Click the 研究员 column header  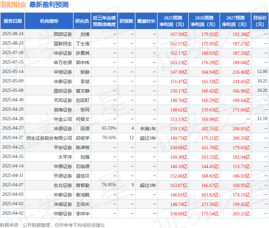82,21
